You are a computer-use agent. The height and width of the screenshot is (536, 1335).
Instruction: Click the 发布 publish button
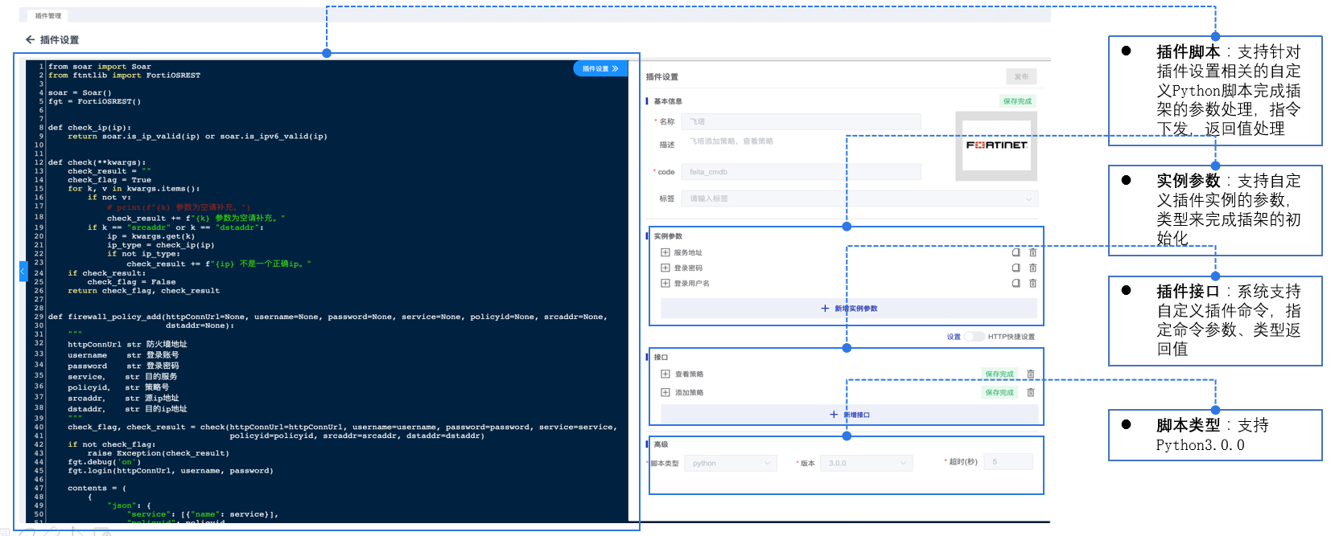pyautogui.click(x=1021, y=77)
